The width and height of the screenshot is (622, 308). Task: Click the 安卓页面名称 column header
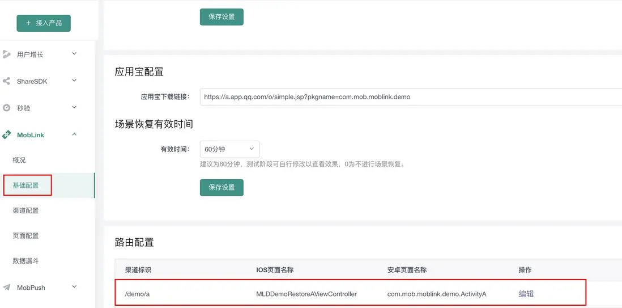[x=407, y=270]
